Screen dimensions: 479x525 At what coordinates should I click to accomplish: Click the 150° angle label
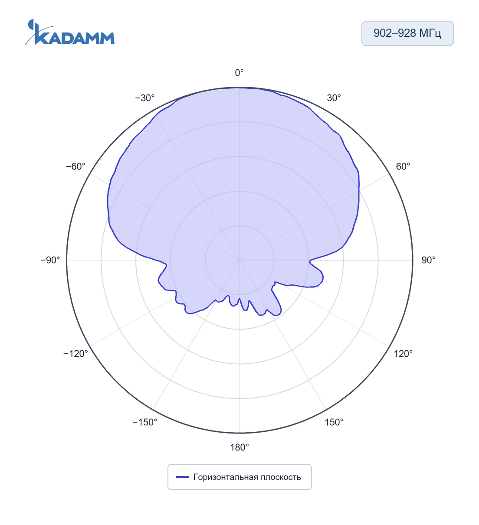pyautogui.click(x=334, y=422)
